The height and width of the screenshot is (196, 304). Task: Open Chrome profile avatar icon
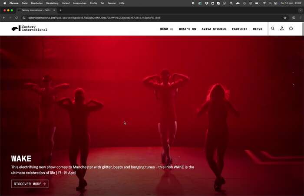[294, 18]
